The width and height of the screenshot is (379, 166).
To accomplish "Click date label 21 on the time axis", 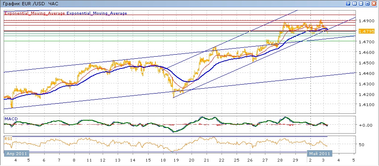I will tap(207, 160).
